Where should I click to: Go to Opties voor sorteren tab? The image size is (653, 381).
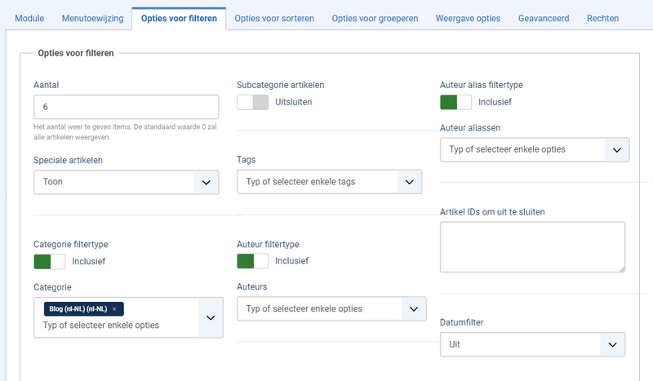[x=274, y=18]
